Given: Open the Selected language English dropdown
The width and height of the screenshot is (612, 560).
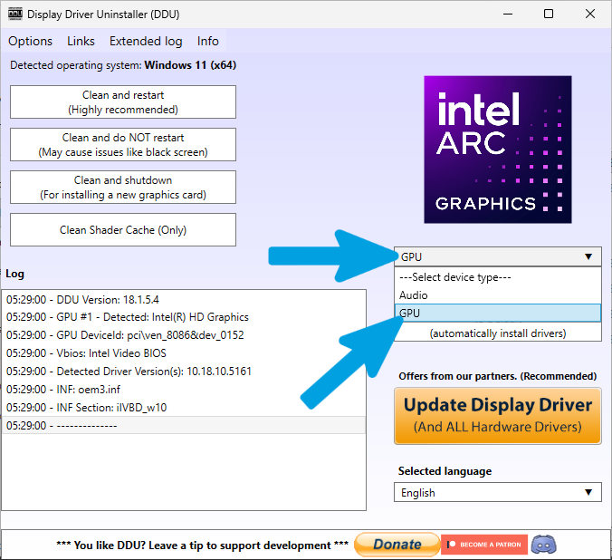Looking at the screenshot, I should 498,492.
